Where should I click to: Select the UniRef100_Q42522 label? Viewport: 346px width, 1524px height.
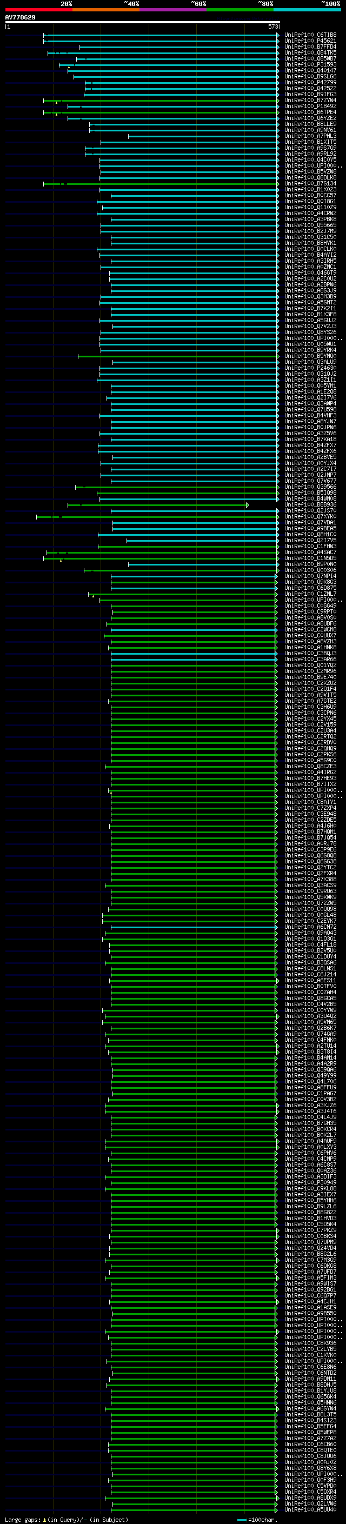click(310, 89)
